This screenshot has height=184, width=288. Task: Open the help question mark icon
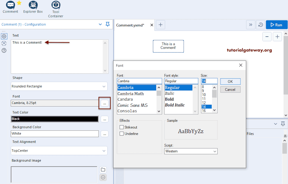pos(4,51)
